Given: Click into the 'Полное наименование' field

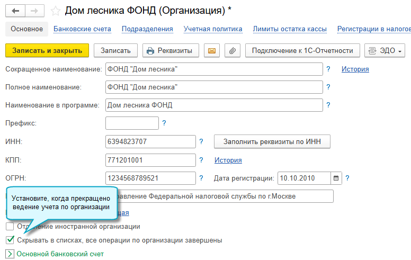Looking at the screenshot, I should click(214, 87).
